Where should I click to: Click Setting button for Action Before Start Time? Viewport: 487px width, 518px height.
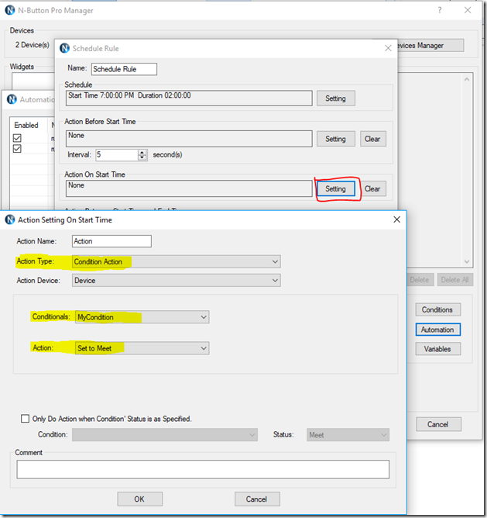(336, 139)
